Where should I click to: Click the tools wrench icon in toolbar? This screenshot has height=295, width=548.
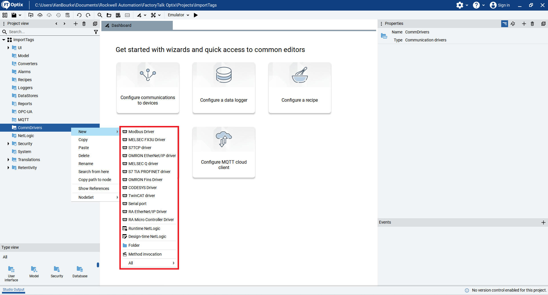[153, 15]
